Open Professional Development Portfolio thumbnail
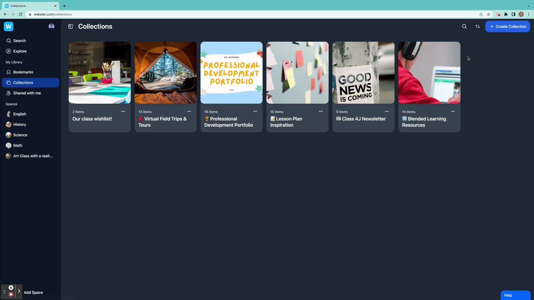 pos(231,72)
